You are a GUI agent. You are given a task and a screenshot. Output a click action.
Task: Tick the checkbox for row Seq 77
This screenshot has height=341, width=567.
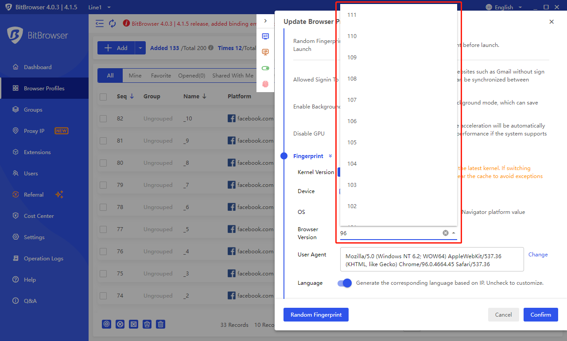coord(103,229)
